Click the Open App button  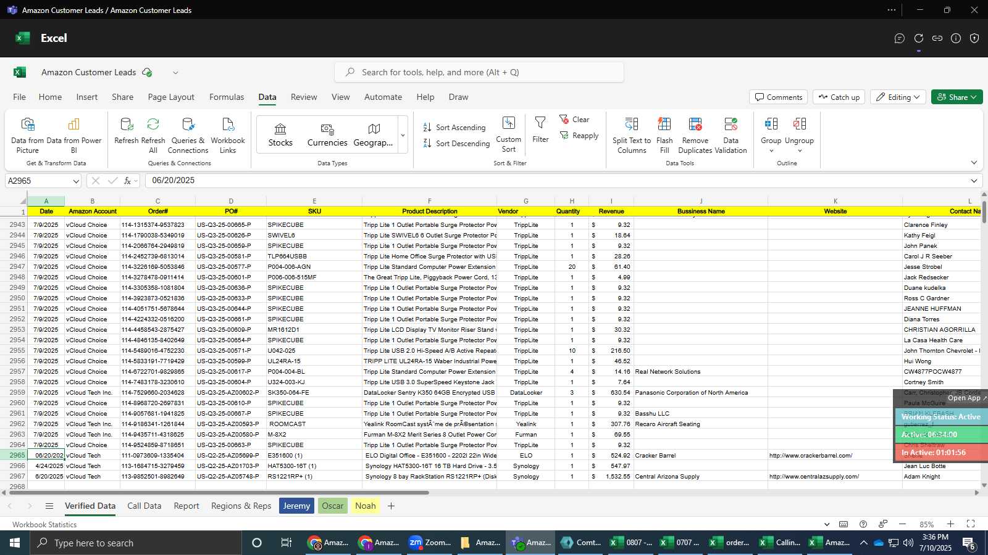(x=967, y=398)
